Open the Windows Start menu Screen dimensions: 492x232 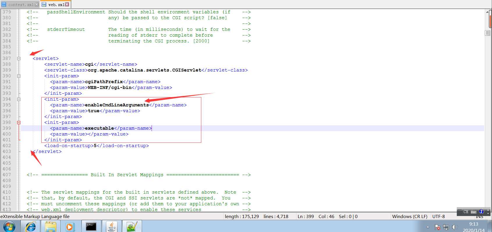pos(9,226)
